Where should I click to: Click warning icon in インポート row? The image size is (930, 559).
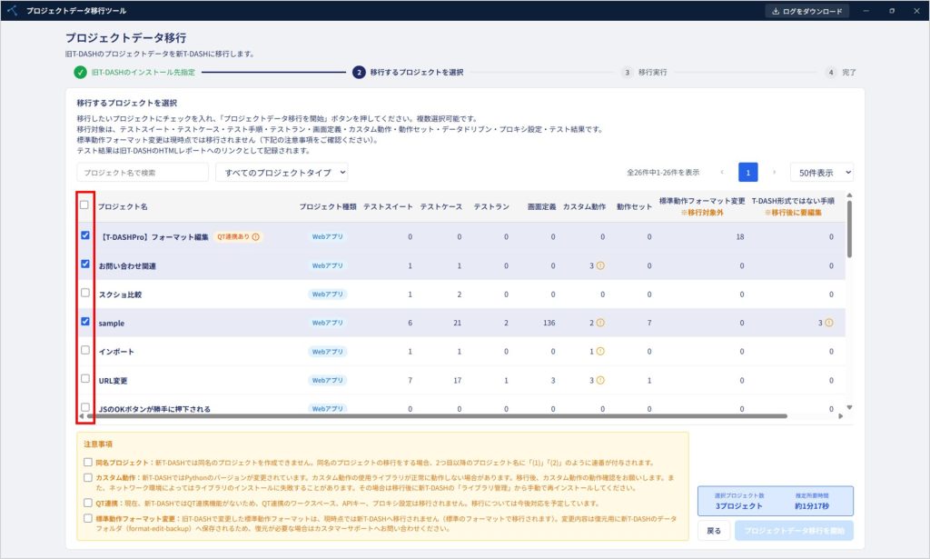point(600,351)
